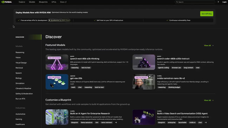The width and height of the screenshot is (228, 128).
Task: Click the browser use tag
Action: (176, 68)
